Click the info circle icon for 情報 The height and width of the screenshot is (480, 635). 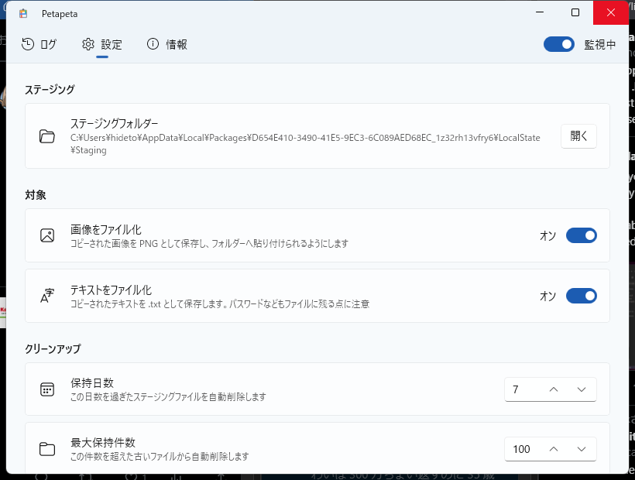(x=153, y=44)
